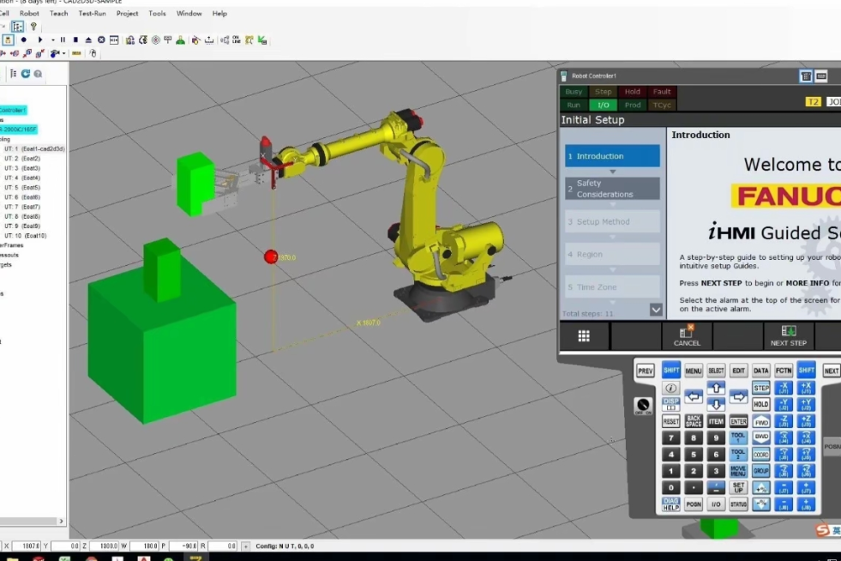Click the blue refresh icon in browser panel
The height and width of the screenshot is (561, 841).
(x=25, y=74)
